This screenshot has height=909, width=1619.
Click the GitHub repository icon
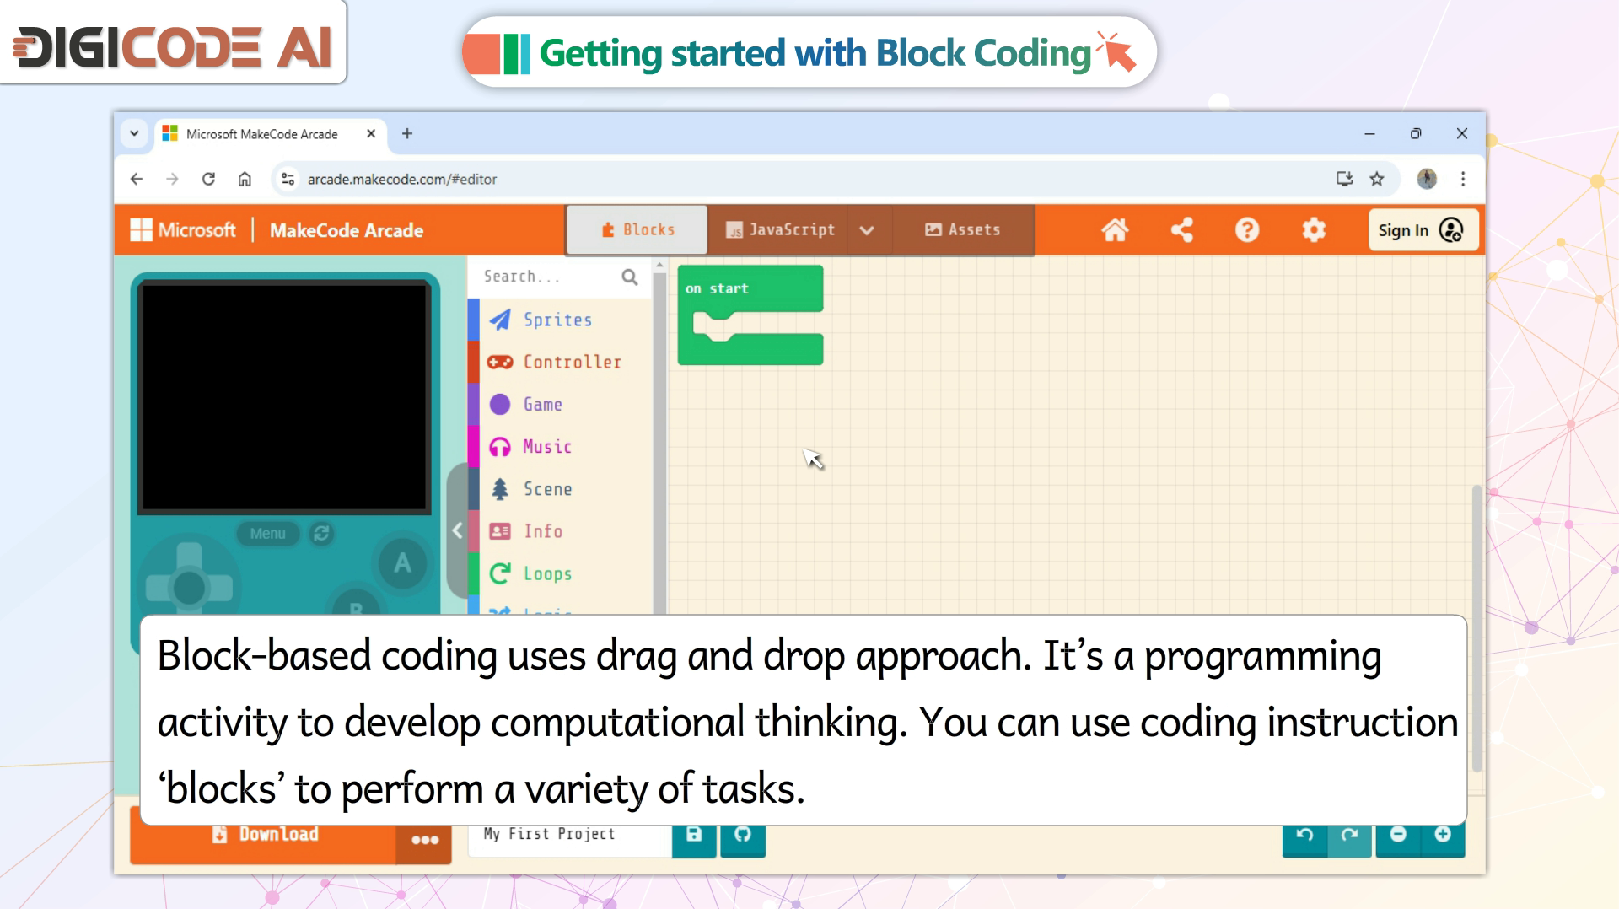click(743, 835)
